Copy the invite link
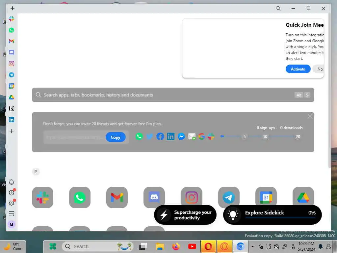 pos(116,137)
